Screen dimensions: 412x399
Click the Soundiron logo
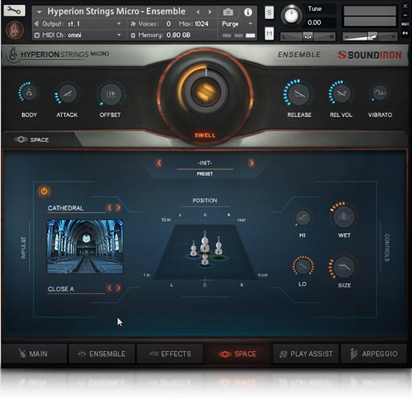point(369,55)
